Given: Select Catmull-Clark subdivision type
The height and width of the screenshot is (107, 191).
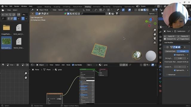Looking at the screenshot, I should (170, 51).
